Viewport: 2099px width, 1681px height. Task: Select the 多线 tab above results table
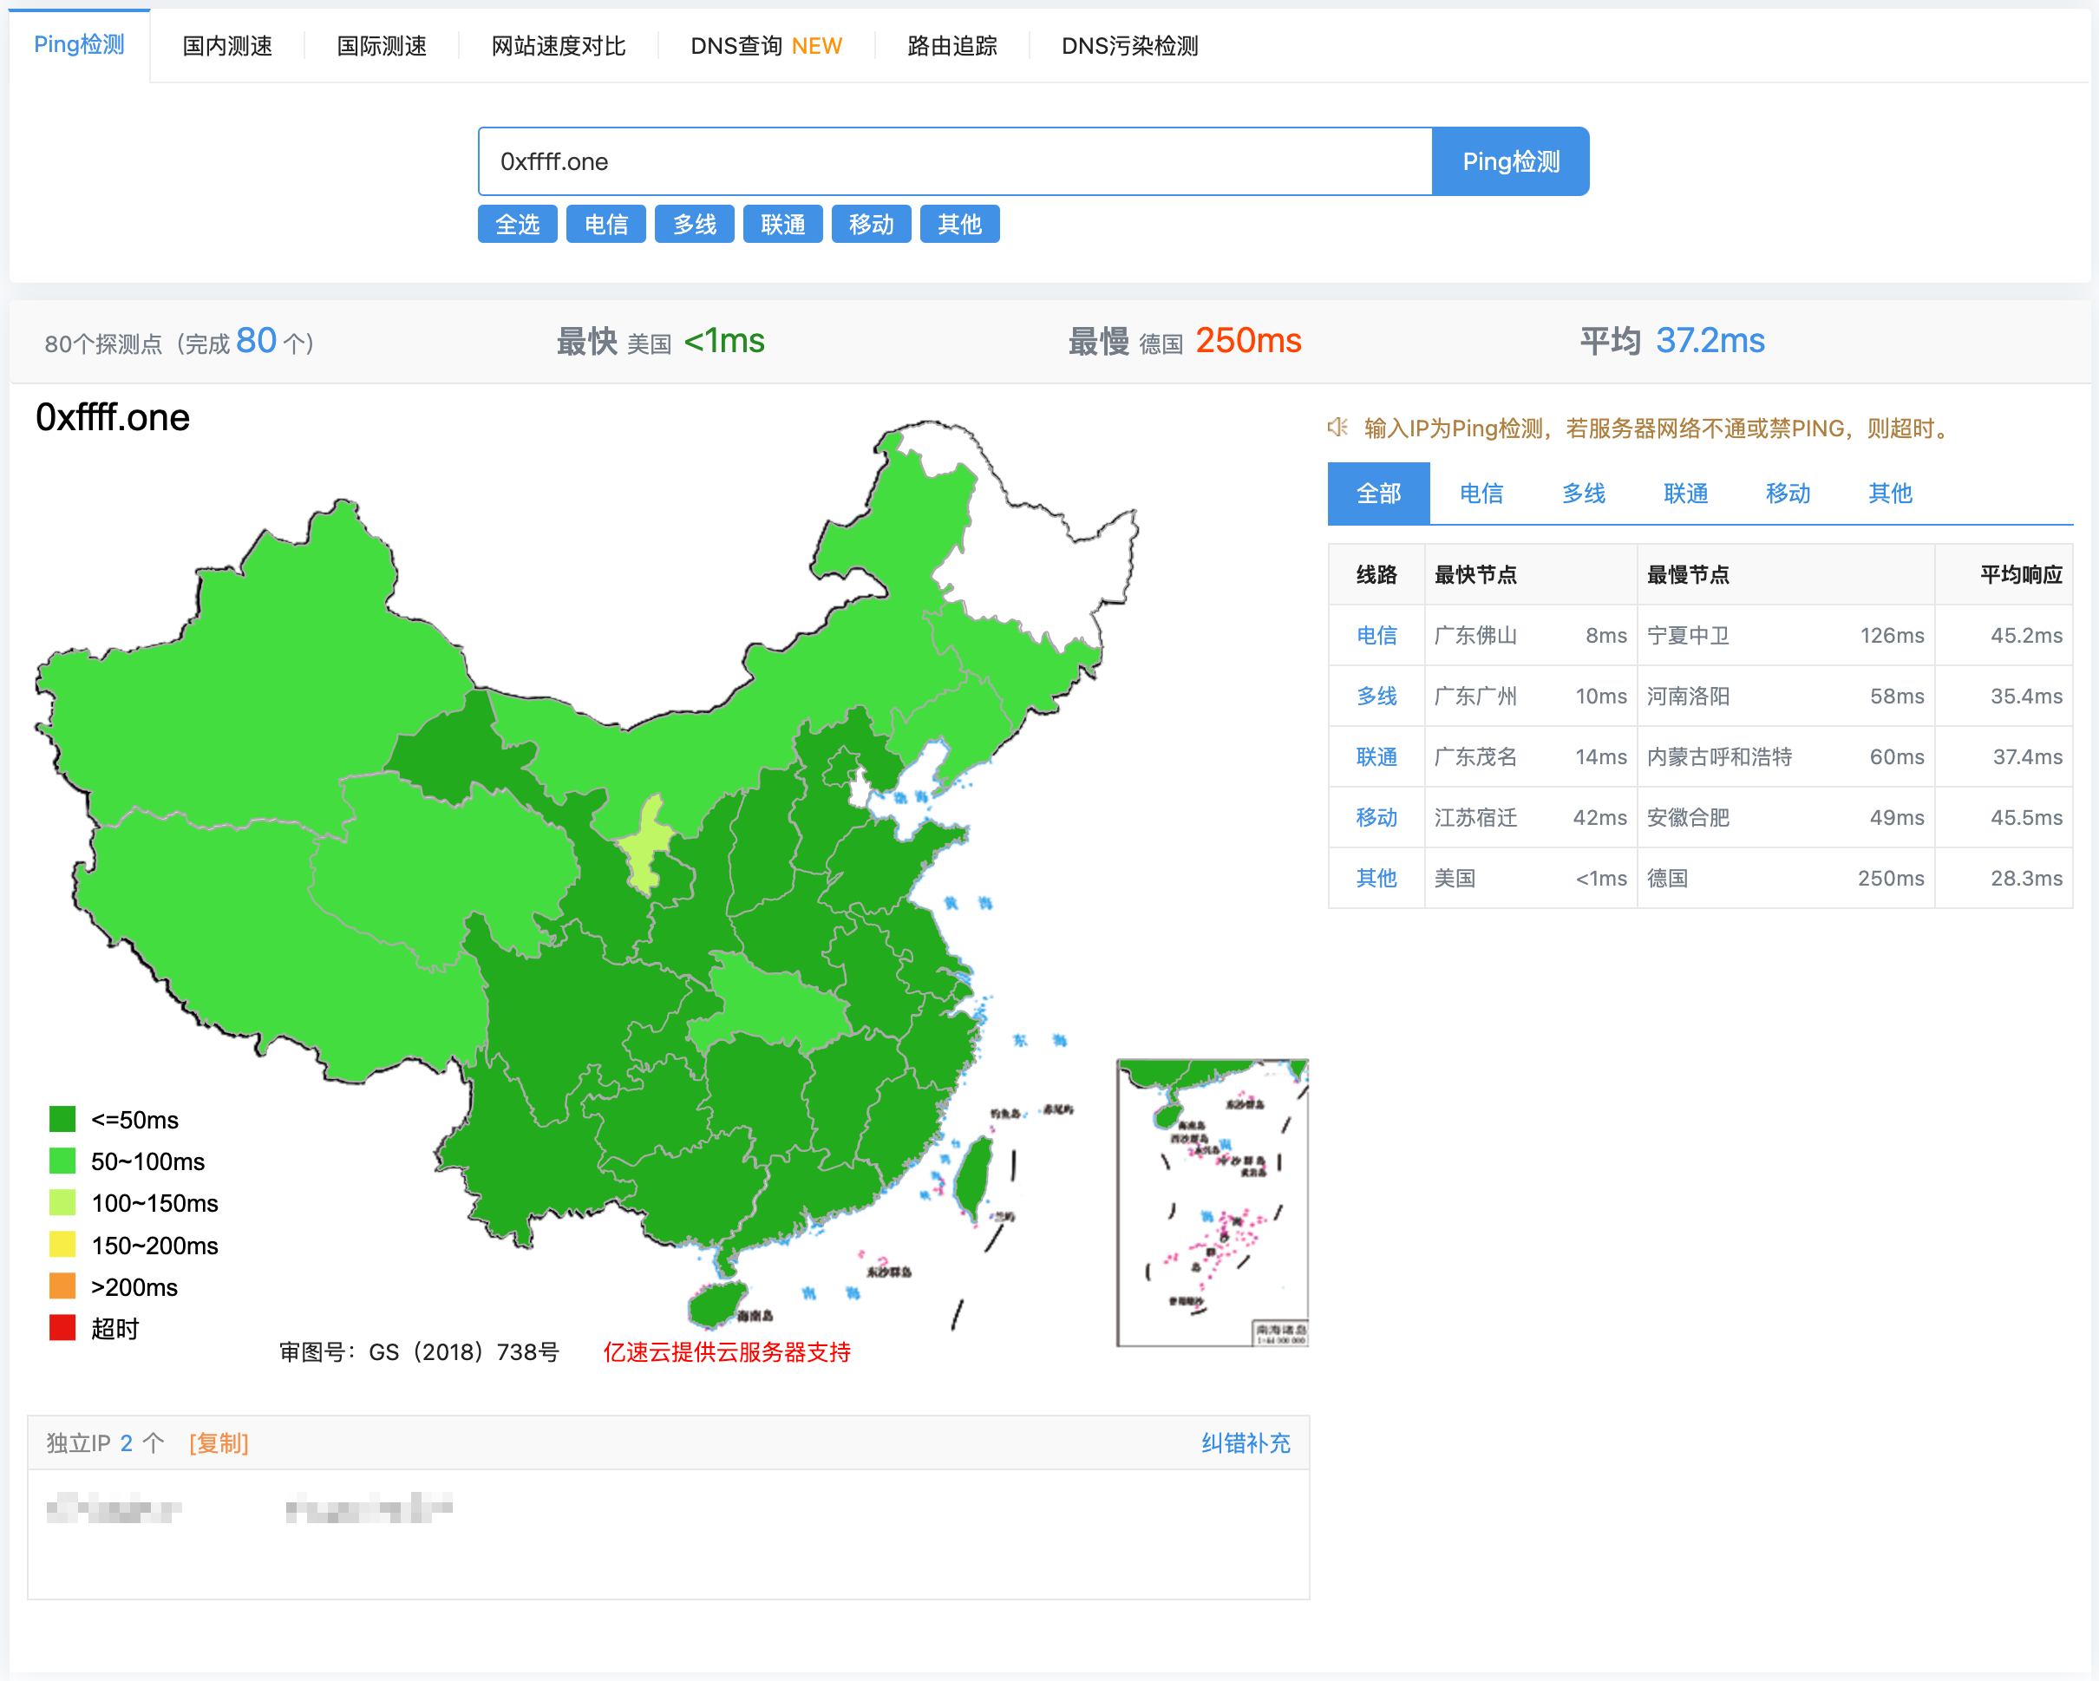(x=1583, y=494)
